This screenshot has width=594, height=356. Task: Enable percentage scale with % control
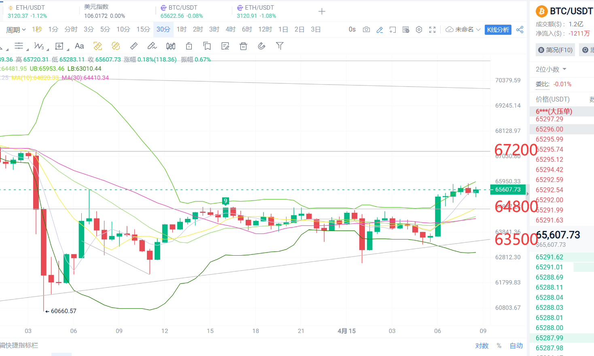tap(499, 346)
